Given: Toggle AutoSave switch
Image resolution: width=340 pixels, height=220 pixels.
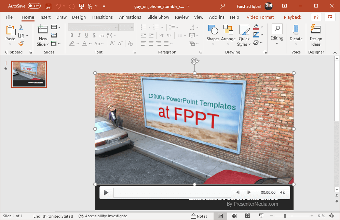Looking at the screenshot, I should (34, 6).
